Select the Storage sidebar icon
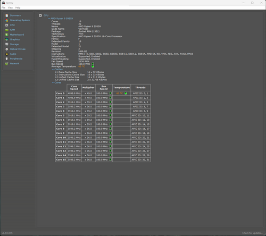 tap(7, 44)
